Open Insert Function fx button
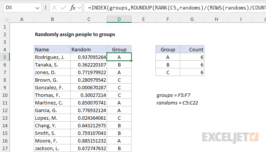Viewport: 266px width, 152px height. pyautogui.click(x=73, y=8)
